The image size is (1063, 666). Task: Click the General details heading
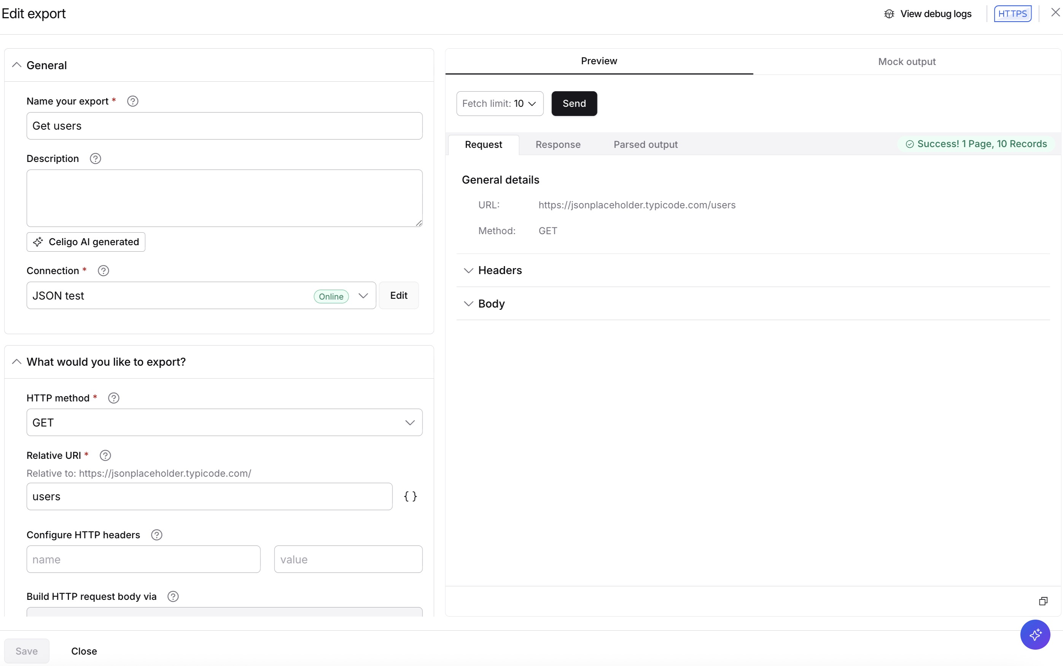[x=500, y=180]
